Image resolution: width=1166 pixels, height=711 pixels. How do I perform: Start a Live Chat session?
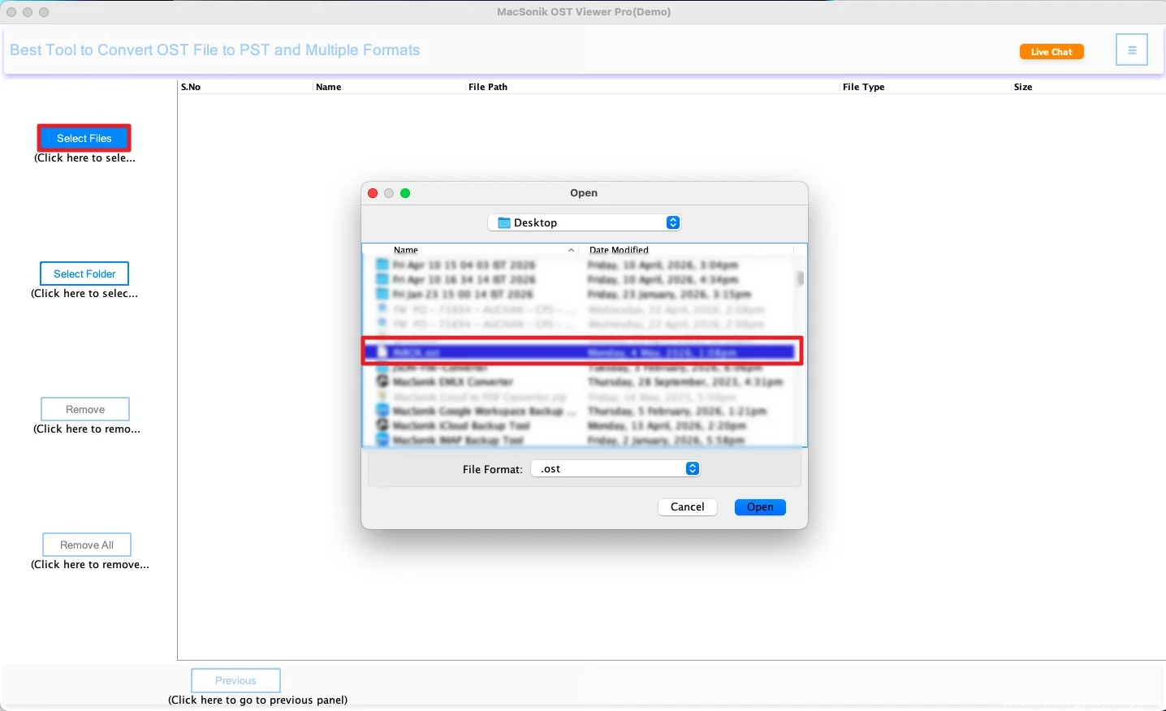pyautogui.click(x=1052, y=52)
